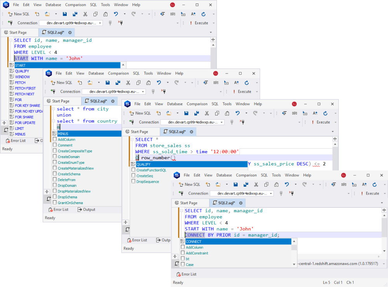Click scroll-up arrow of the CONNECT suggestion list
388x287 pixels.
tap(294, 241)
